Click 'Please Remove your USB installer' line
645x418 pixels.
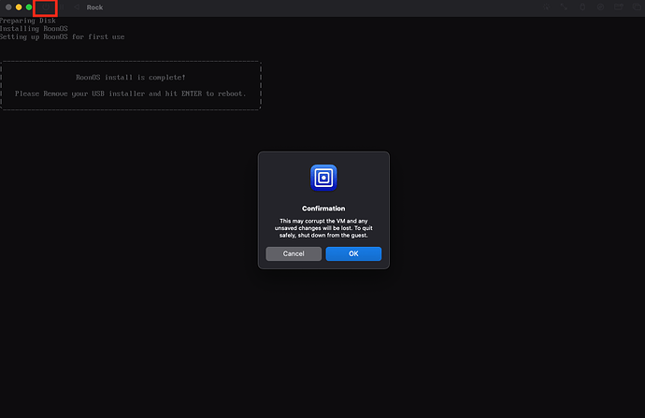pos(130,94)
